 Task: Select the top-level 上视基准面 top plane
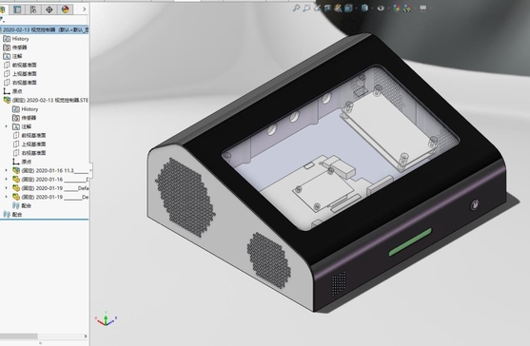coord(20,73)
